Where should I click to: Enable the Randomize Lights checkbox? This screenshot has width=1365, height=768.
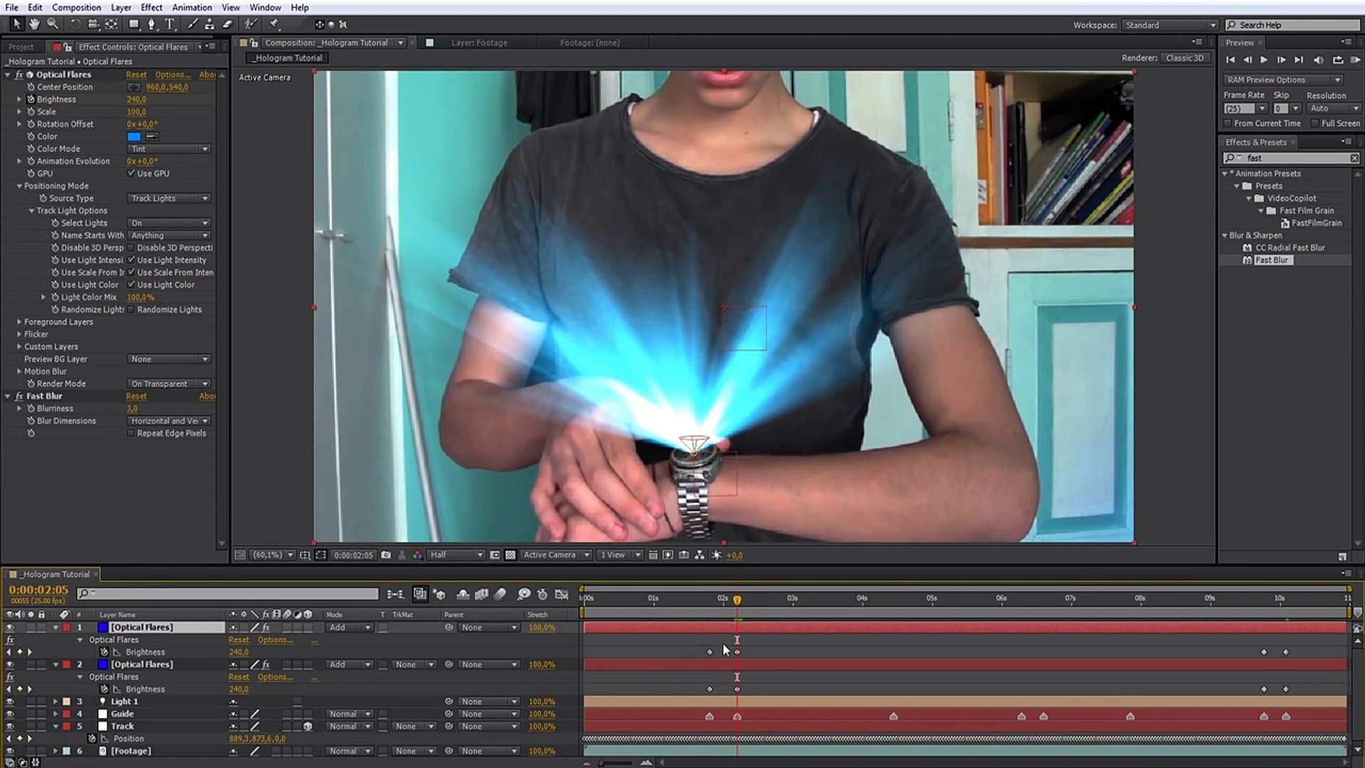(x=132, y=310)
